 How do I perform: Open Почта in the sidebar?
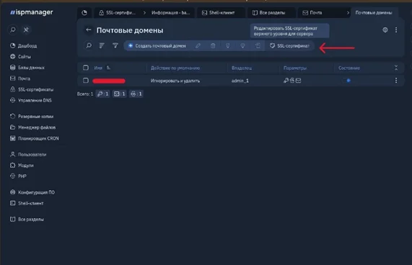20,78
